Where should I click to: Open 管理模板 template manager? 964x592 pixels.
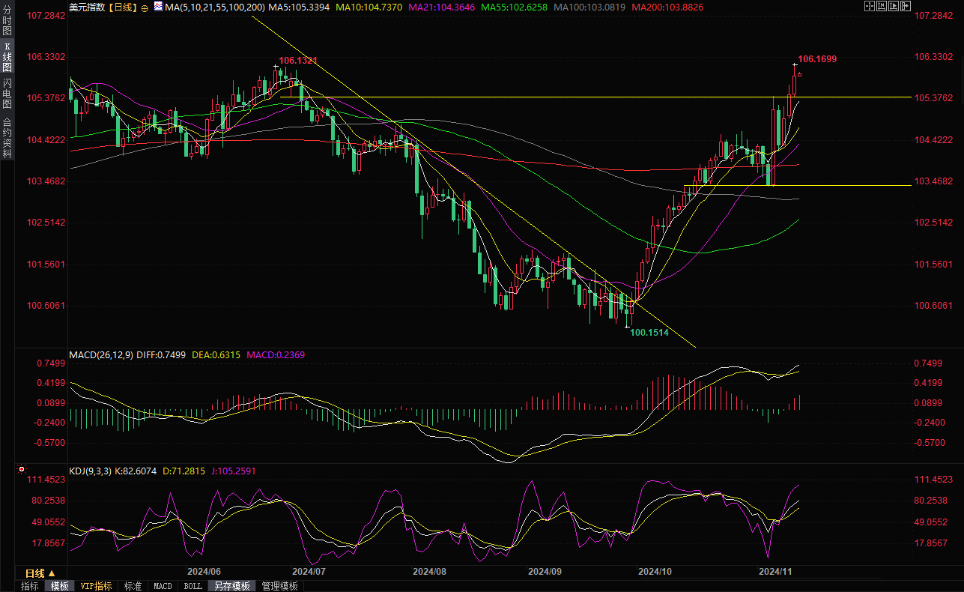[279, 586]
